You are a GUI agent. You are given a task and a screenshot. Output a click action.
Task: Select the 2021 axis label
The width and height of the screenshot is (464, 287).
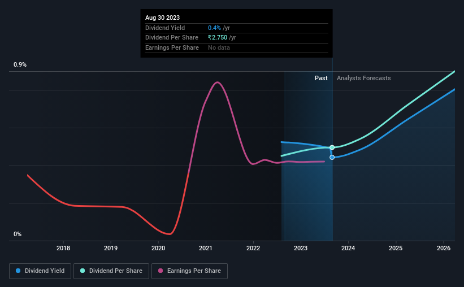206,248
